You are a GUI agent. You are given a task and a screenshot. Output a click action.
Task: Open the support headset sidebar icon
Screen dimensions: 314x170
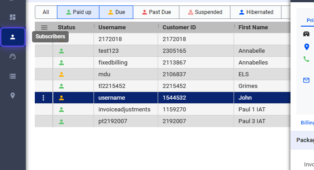click(x=13, y=56)
